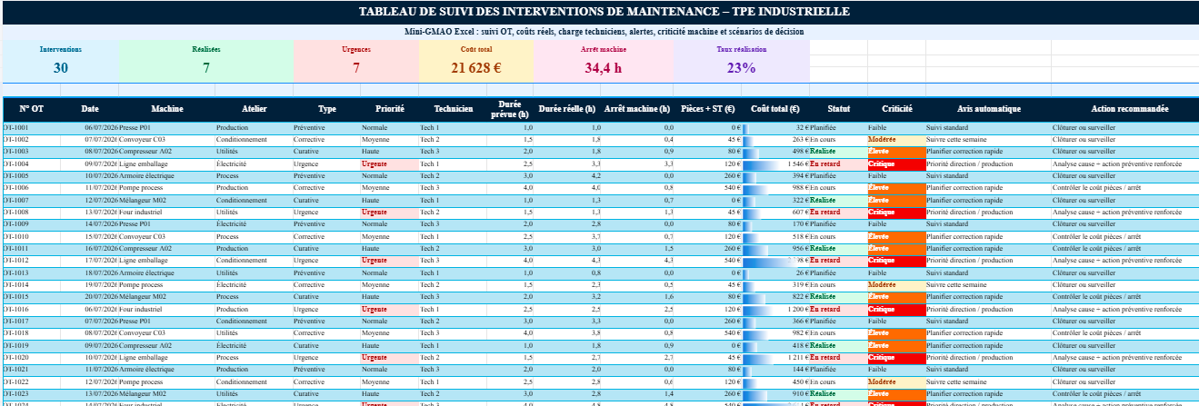
Task: Select the Interventions KPI value 30
Action: 61,67
